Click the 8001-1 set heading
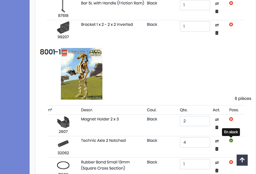The image size is (256, 174). [x=50, y=52]
